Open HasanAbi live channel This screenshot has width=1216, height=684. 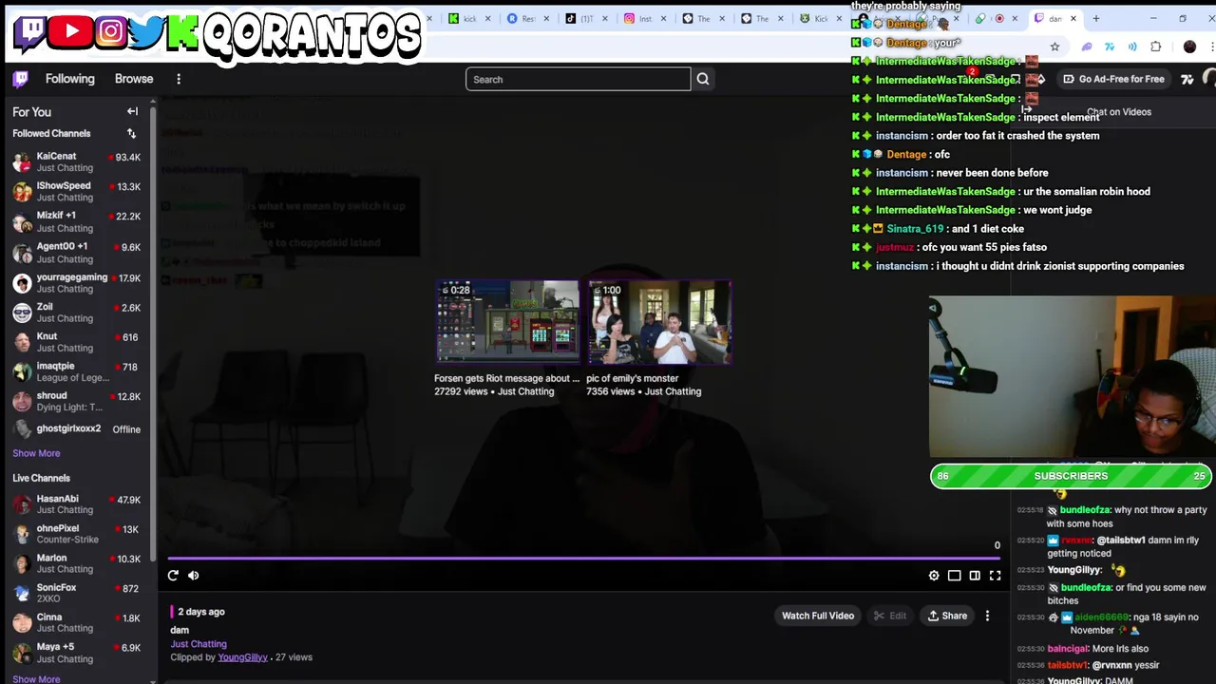(76, 503)
